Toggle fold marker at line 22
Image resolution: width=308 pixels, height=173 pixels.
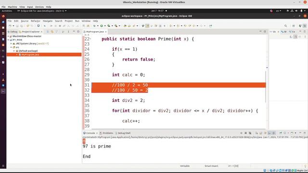[x=90, y=39]
